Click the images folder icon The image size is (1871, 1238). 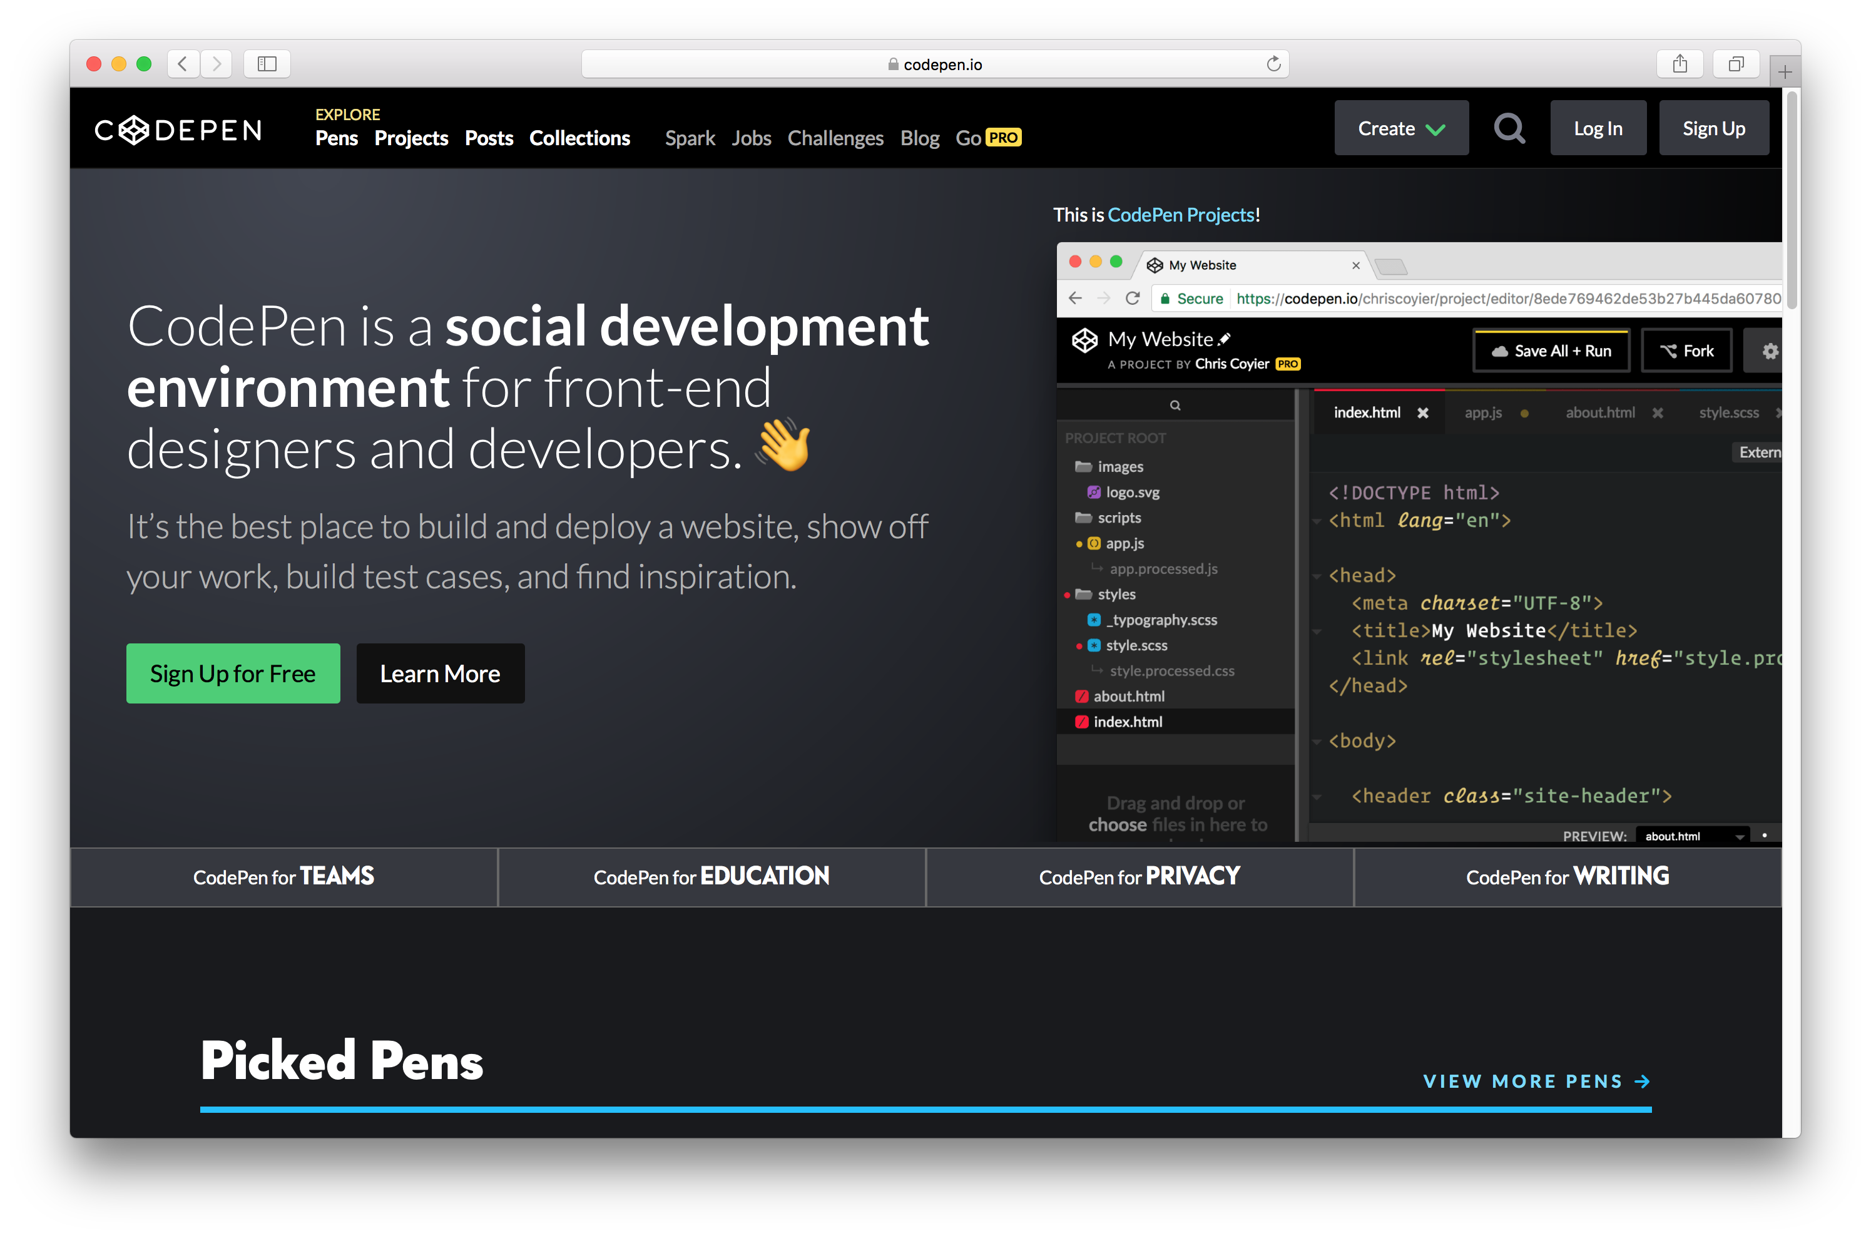point(1083,467)
